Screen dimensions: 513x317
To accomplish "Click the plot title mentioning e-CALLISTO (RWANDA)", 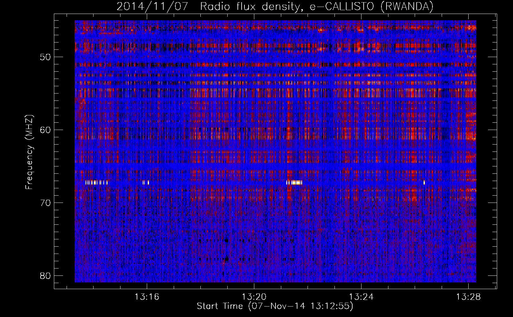I will [275, 6].
